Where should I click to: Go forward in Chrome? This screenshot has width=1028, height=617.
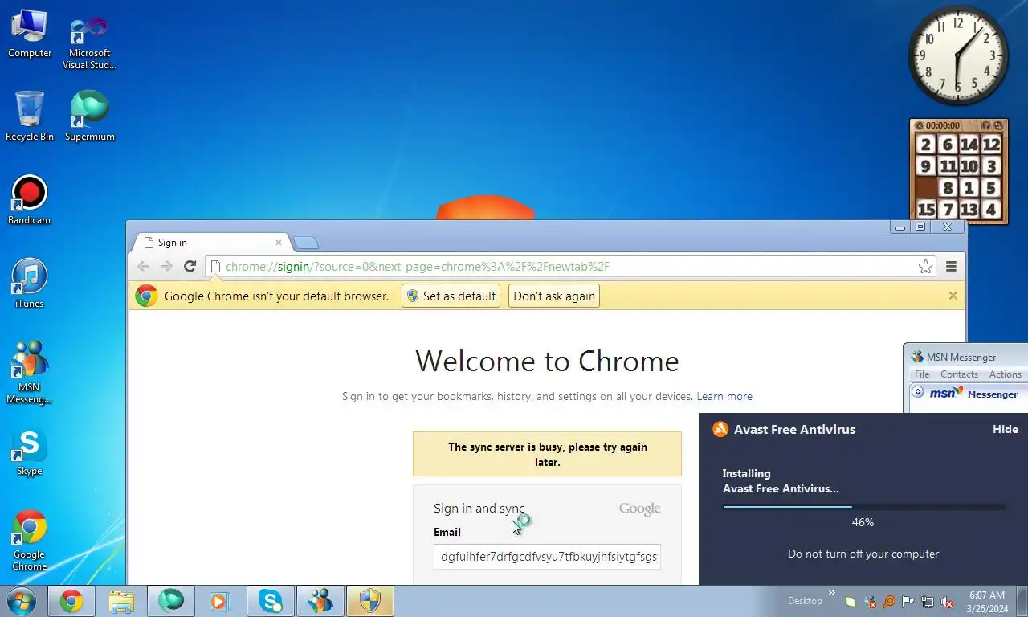[x=166, y=267]
